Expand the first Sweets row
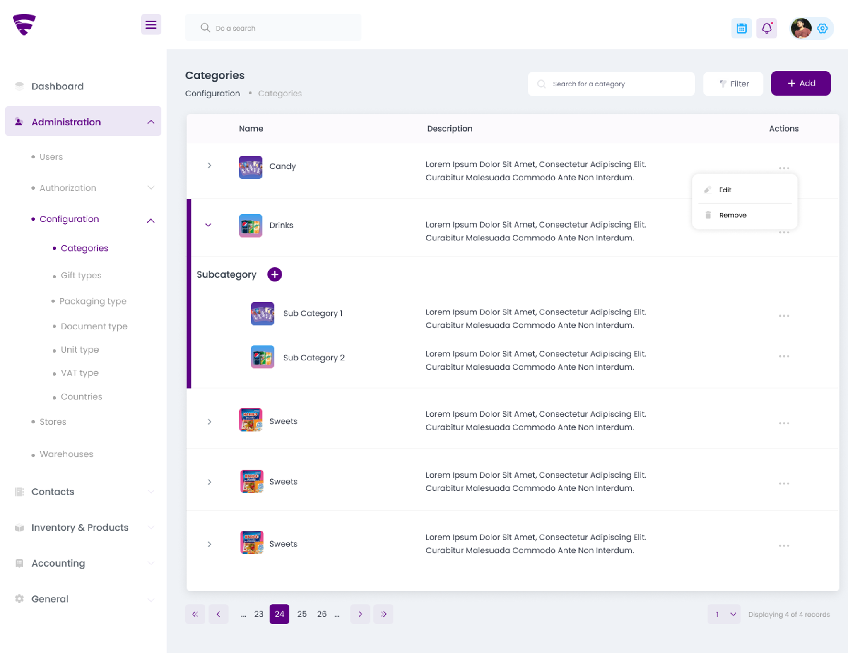Screen dimensions: 848x653 pyautogui.click(x=210, y=422)
